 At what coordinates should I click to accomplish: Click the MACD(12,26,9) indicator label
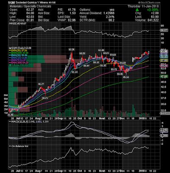(x=29, y=122)
